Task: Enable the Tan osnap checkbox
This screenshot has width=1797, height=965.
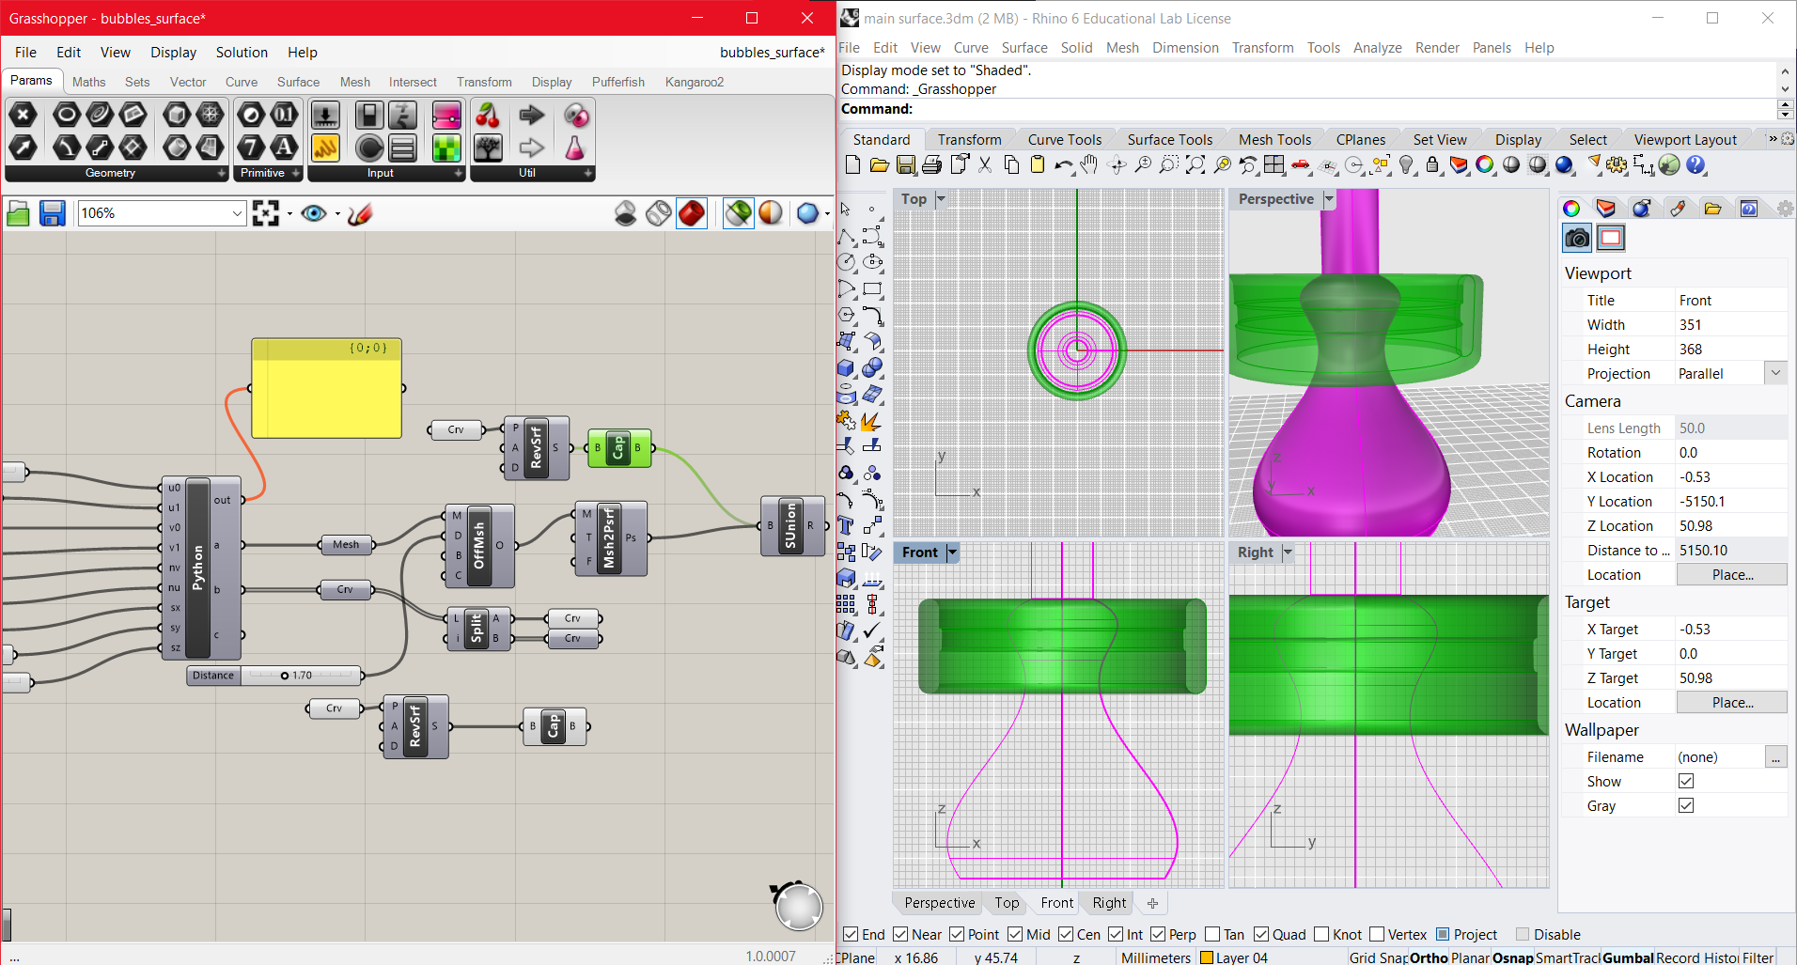Action: (1212, 934)
